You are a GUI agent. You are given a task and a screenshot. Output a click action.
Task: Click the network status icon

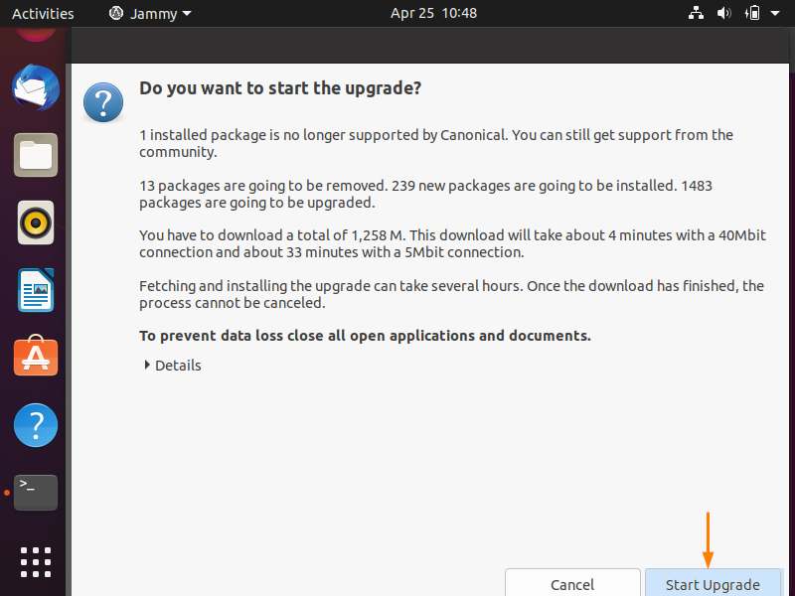pyautogui.click(x=697, y=13)
